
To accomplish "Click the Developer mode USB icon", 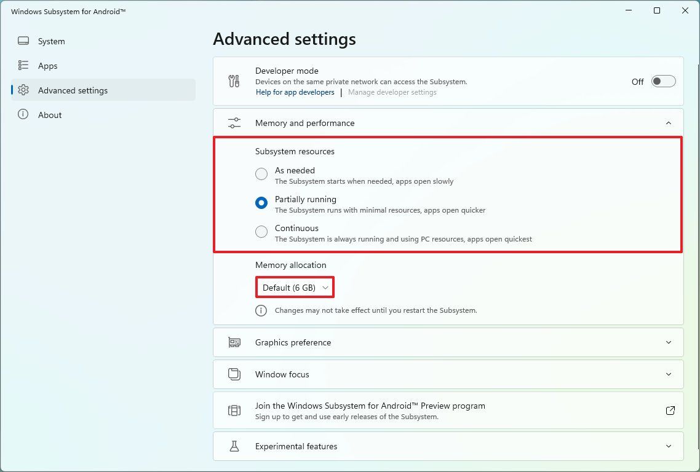I will pos(234,81).
